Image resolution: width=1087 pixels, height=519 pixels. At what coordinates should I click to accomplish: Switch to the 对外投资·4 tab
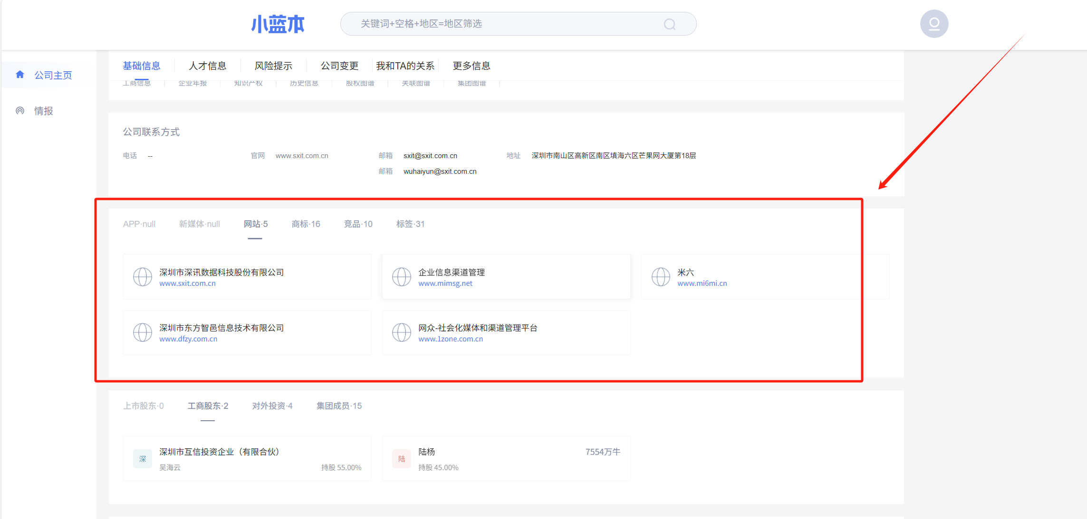[272, 406]
